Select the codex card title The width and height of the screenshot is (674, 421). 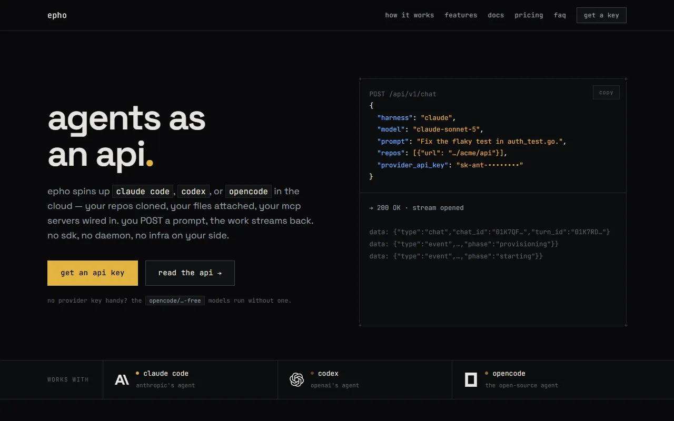(x=328, y=374)
